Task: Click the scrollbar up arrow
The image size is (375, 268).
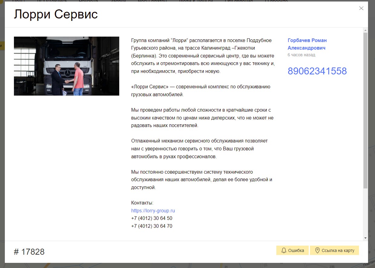Action: pyautogui.click(x=365, y=30)
